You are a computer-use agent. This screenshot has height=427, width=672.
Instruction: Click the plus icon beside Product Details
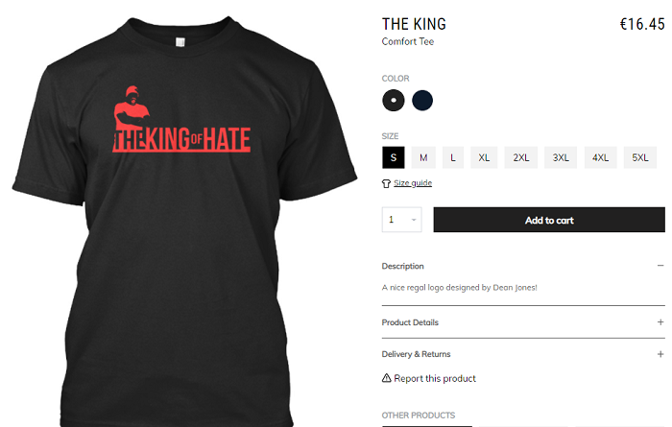click(x=660, y=322)
